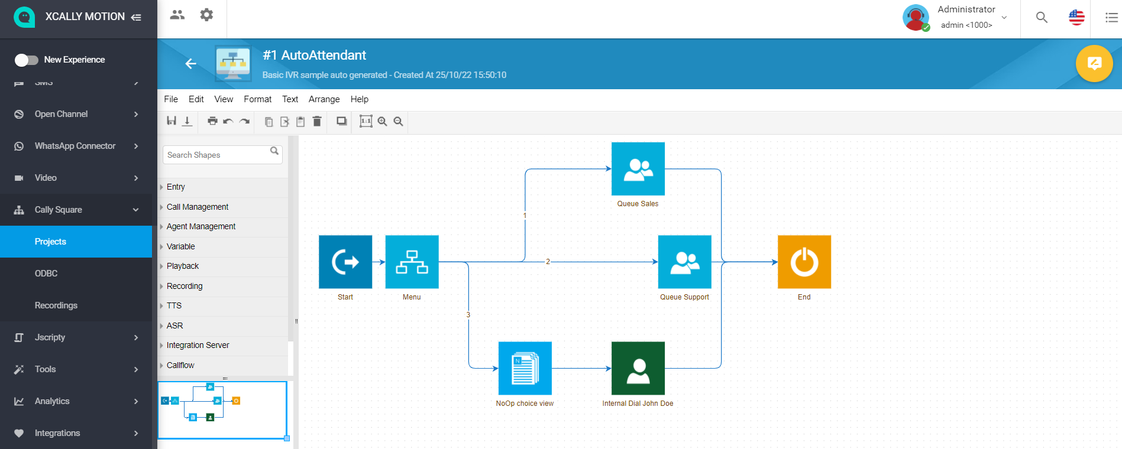Click the Queue Sales block

[638, 168]
